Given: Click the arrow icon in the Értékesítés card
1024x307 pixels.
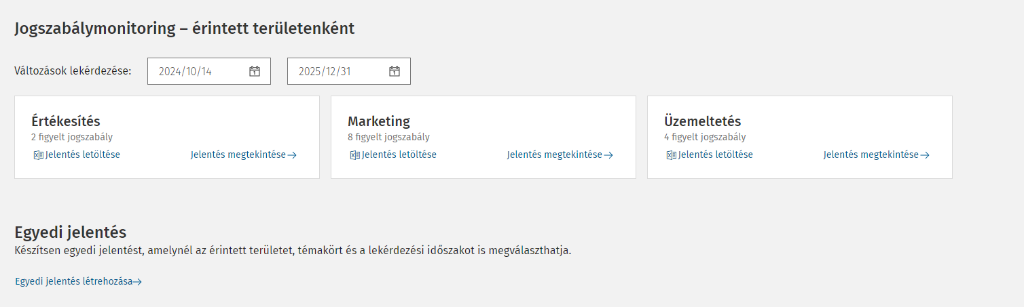Looking at the screenshot, I should pos(292,155).
